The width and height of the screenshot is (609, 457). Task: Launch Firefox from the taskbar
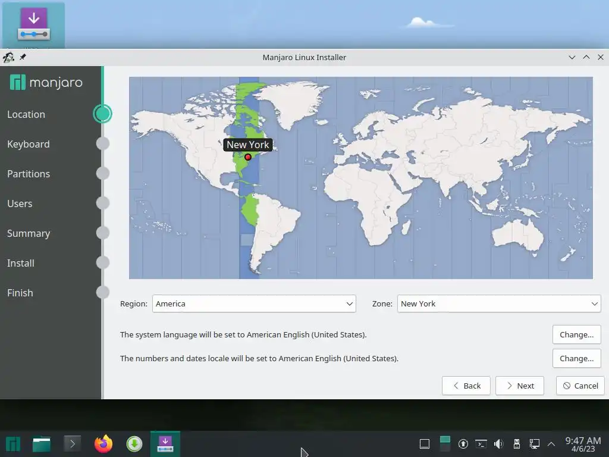click(103, 444)
